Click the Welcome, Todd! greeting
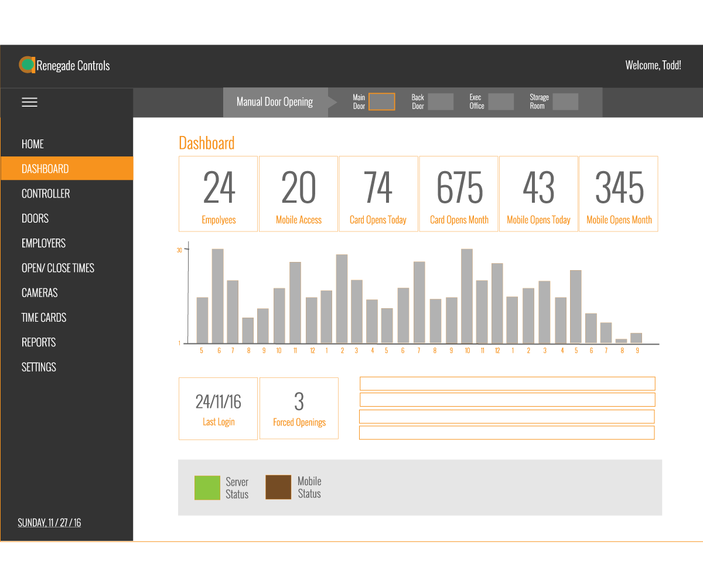This screenshot has width=703, height=586. click(x=653, y=65)
